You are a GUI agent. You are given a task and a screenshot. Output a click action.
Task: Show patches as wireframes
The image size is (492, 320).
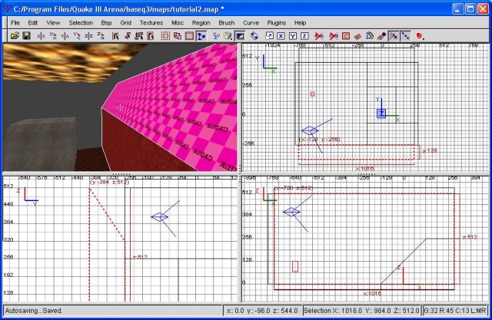357,36
